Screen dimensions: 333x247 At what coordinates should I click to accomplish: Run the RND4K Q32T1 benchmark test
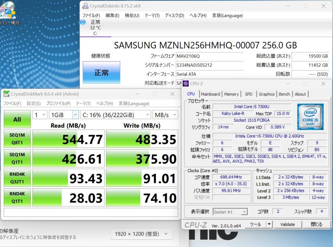tap(17, 178)
